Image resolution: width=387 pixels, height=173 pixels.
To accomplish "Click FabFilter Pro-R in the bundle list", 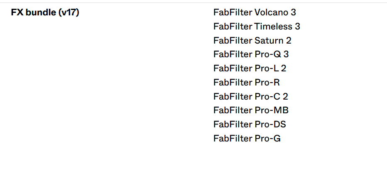I will click(x=247, y=83).
